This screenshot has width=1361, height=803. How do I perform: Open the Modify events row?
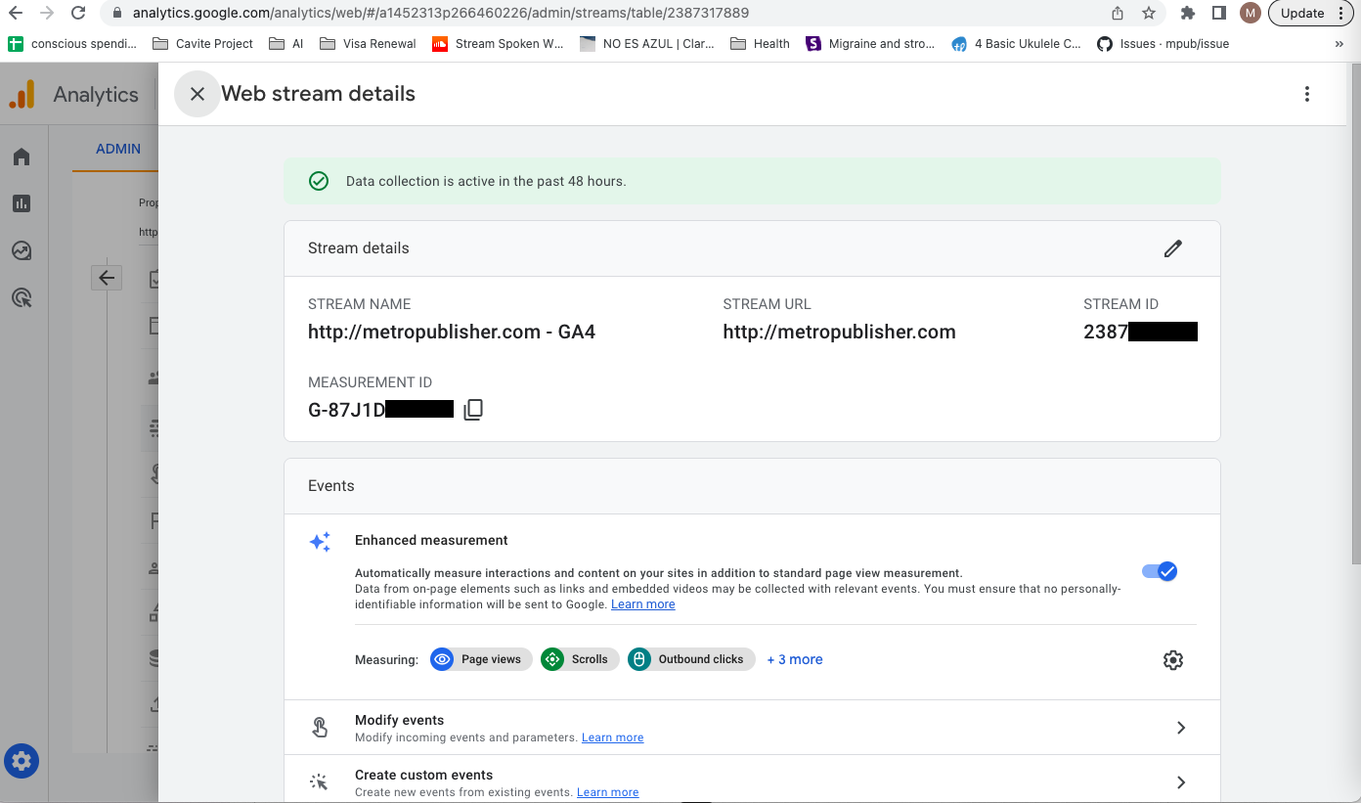click(x=752, y=728)
